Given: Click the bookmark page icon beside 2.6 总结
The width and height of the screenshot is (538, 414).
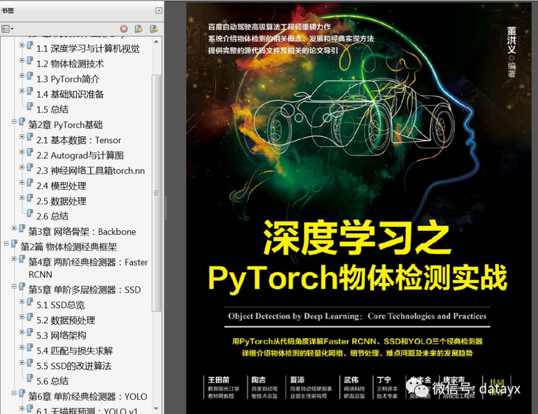Looking at the screenshot, I should [x=30, y=213].
